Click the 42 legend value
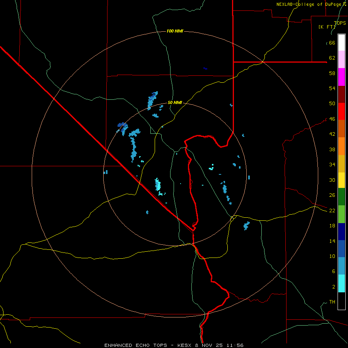 332,134
